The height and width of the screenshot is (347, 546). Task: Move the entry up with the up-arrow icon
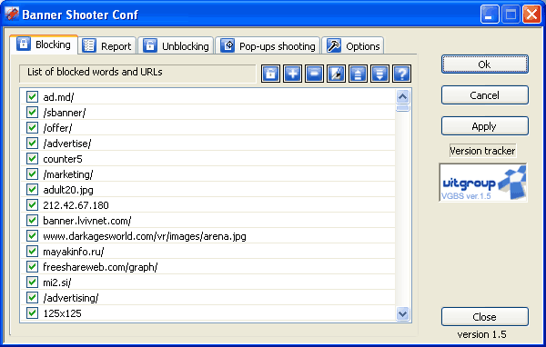(x=358, y=74)
